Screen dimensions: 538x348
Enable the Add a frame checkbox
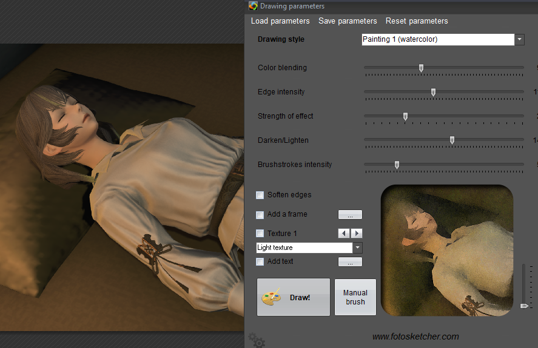pos(260,214)
